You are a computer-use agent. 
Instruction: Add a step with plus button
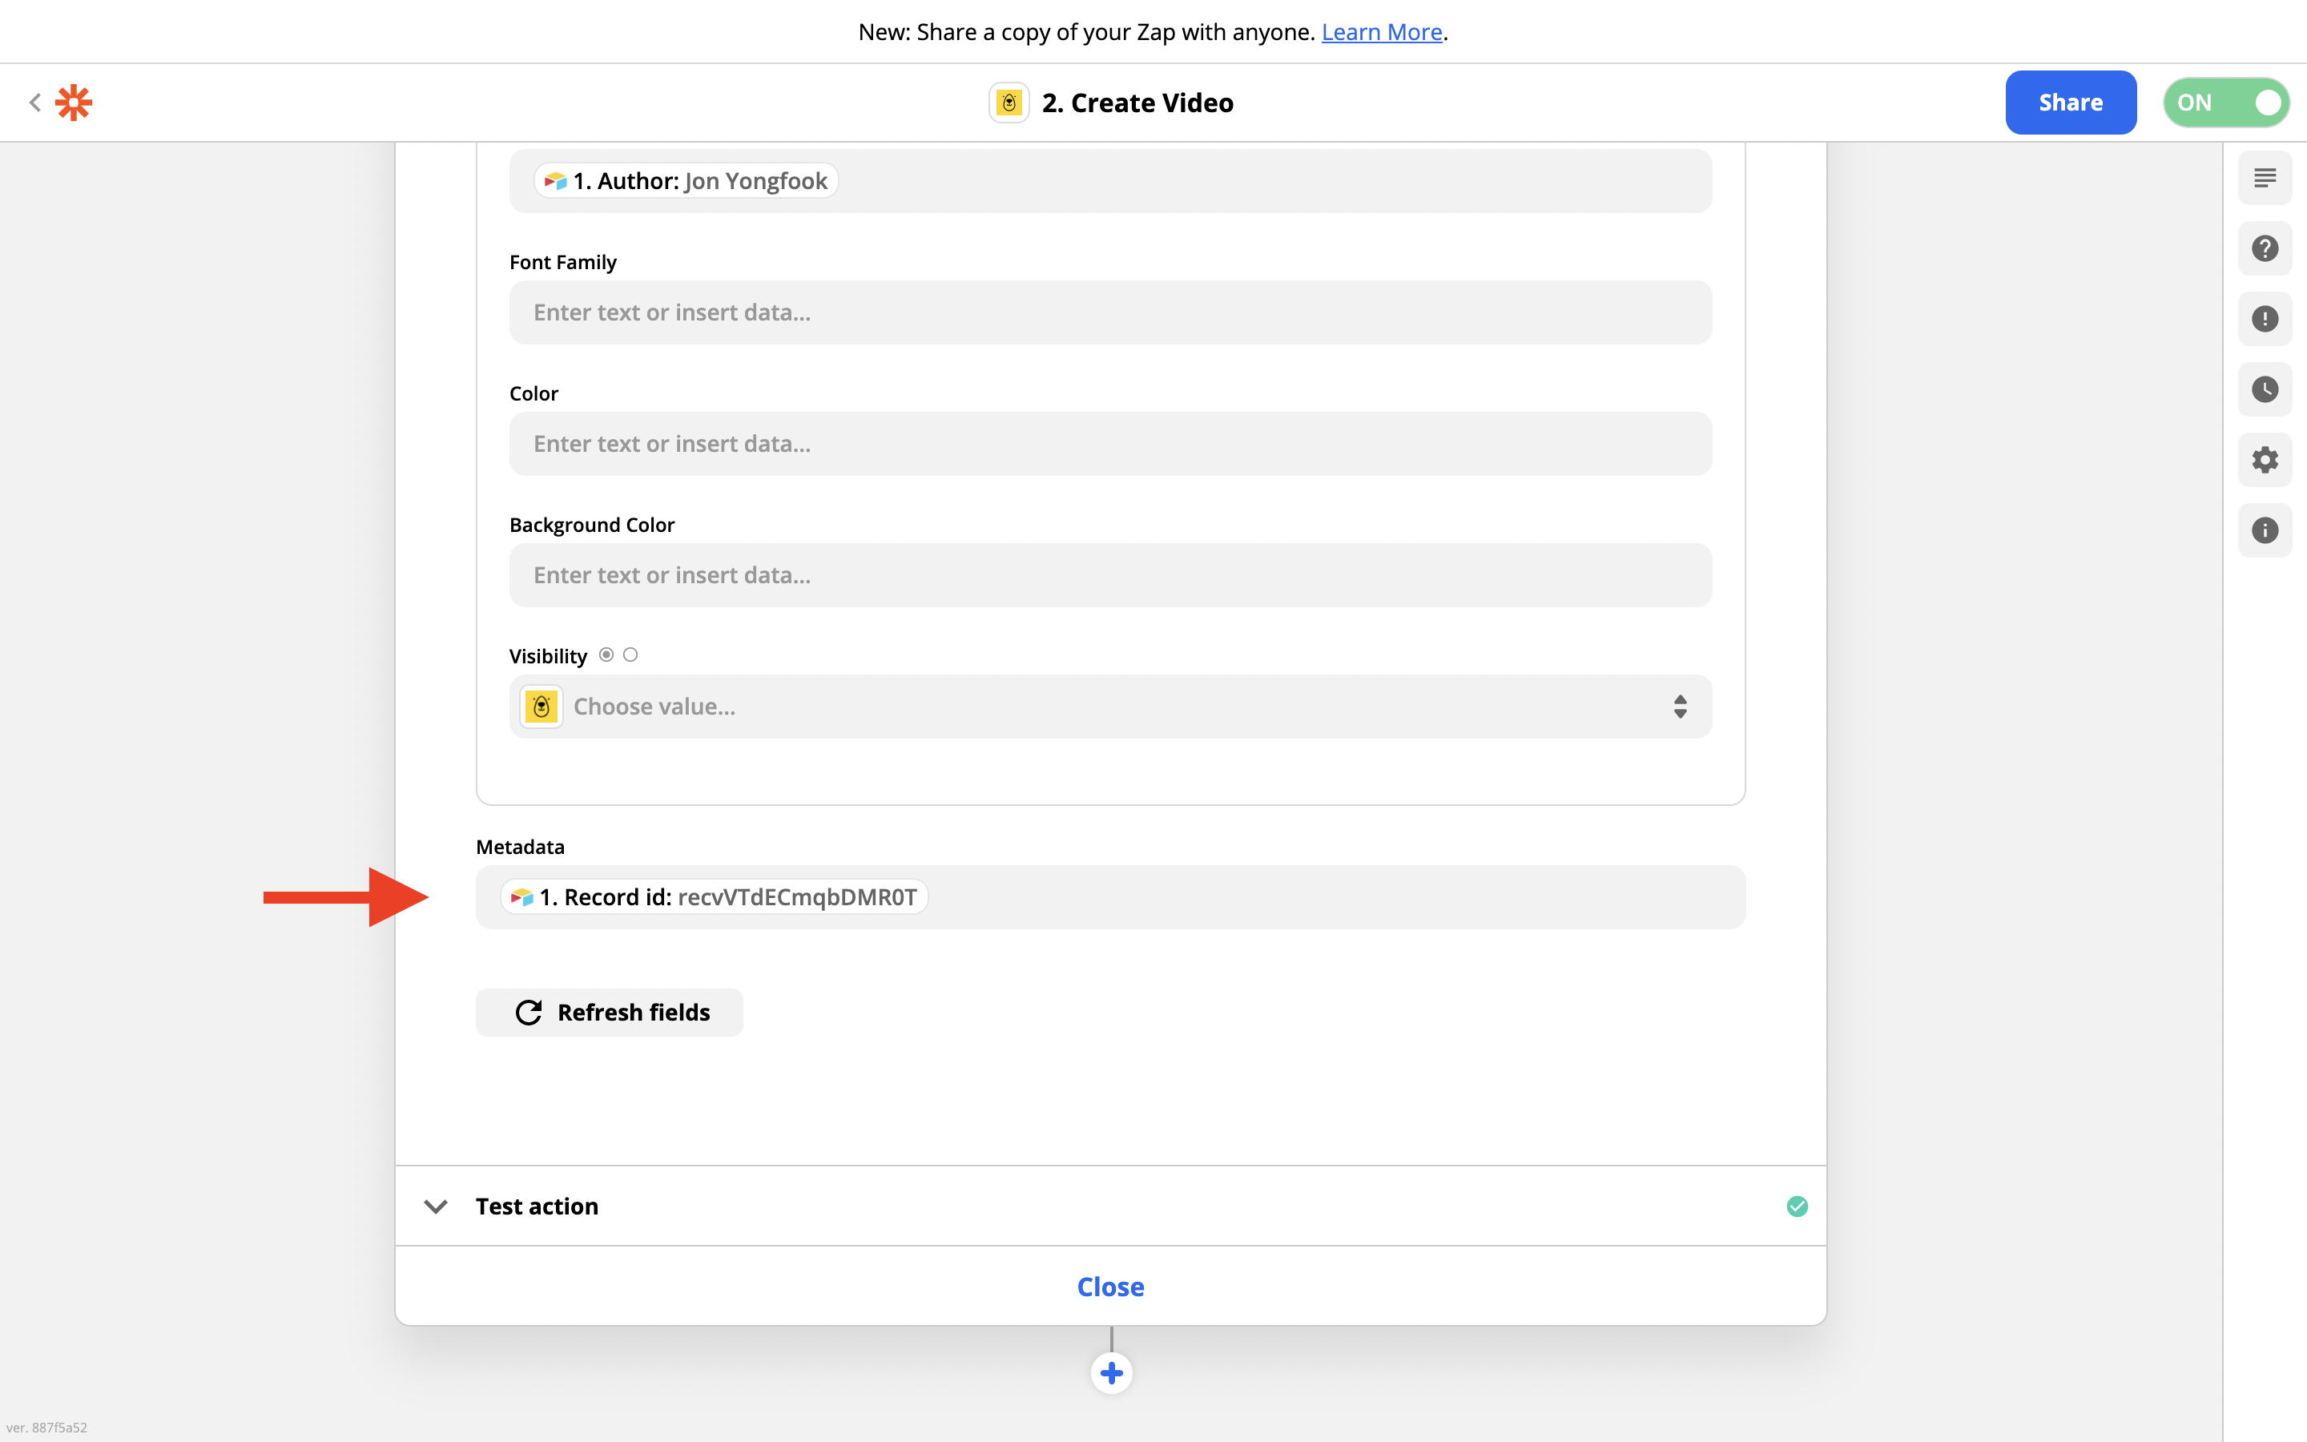1110,1372
